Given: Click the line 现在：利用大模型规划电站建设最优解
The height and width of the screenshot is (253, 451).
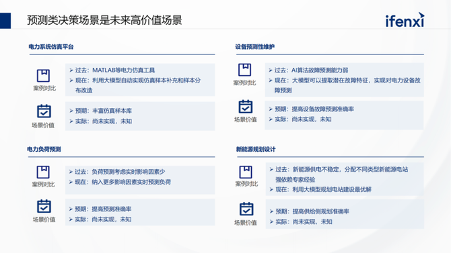Looking at the screenshot, I should point(323,190).
